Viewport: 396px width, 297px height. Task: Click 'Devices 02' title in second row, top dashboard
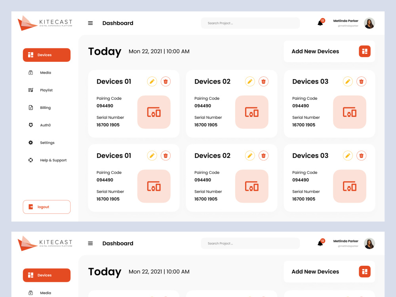click(212, 156)
